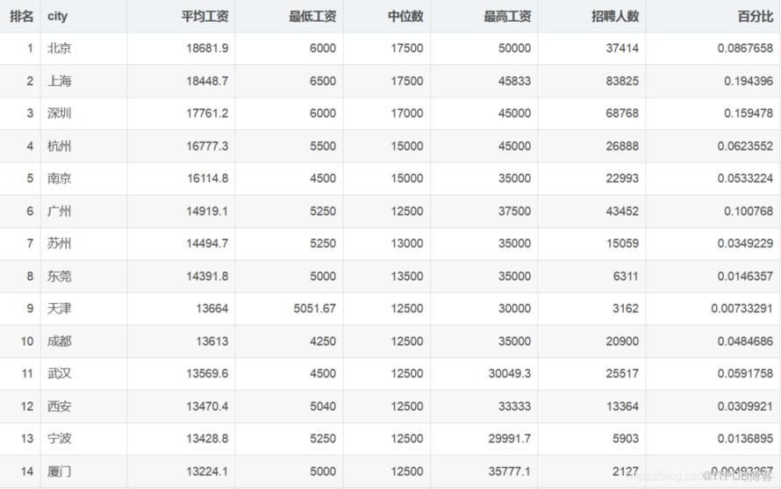This screenshot has width=781, height=489.
Task: Click the 招聘人数 column header
Action: [x=614, y=17]
